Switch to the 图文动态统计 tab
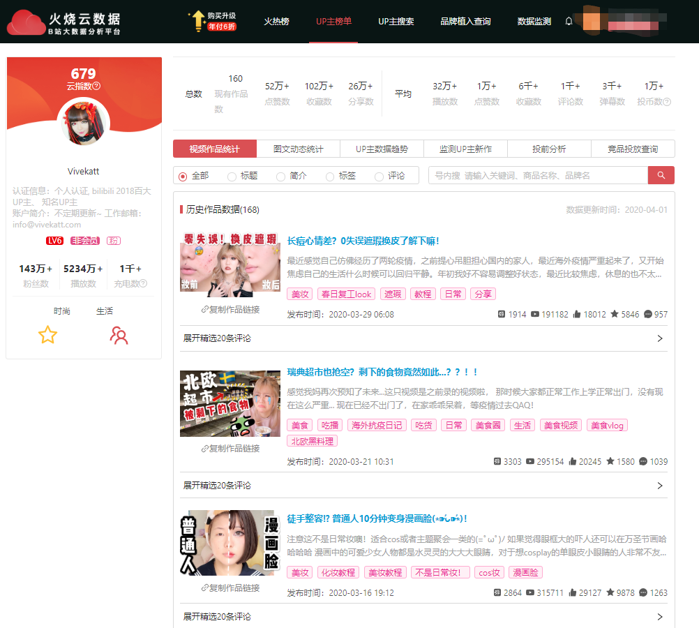The image size is (699, 628). (x=298, y=149)
